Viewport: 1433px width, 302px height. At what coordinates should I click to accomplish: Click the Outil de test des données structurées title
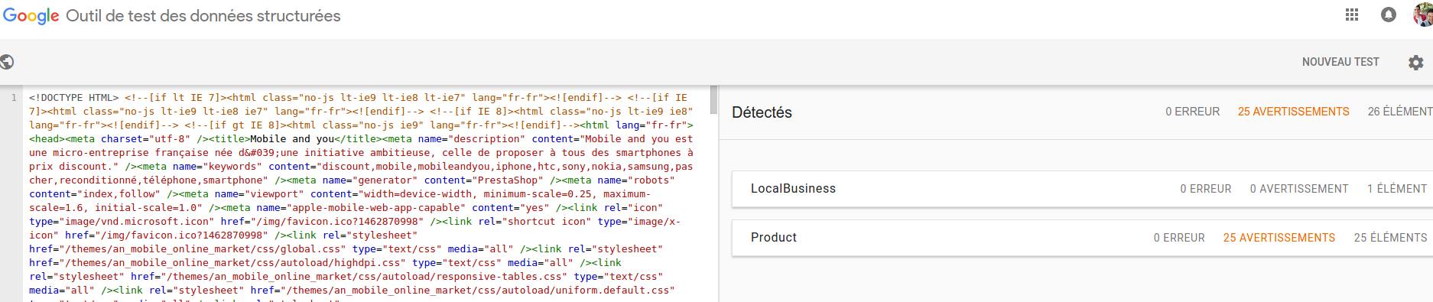(x=203, y=15)
